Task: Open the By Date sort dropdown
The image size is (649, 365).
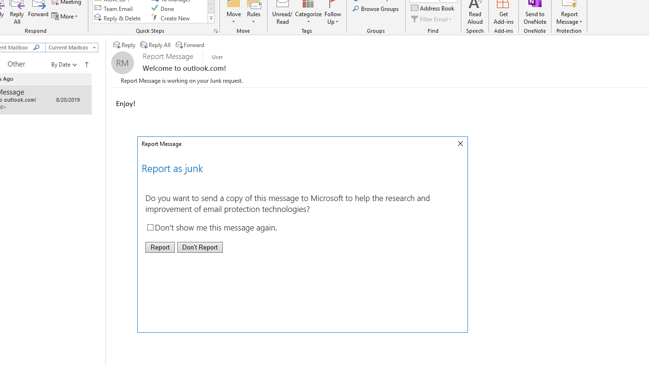Action: (x=64, y=65)
